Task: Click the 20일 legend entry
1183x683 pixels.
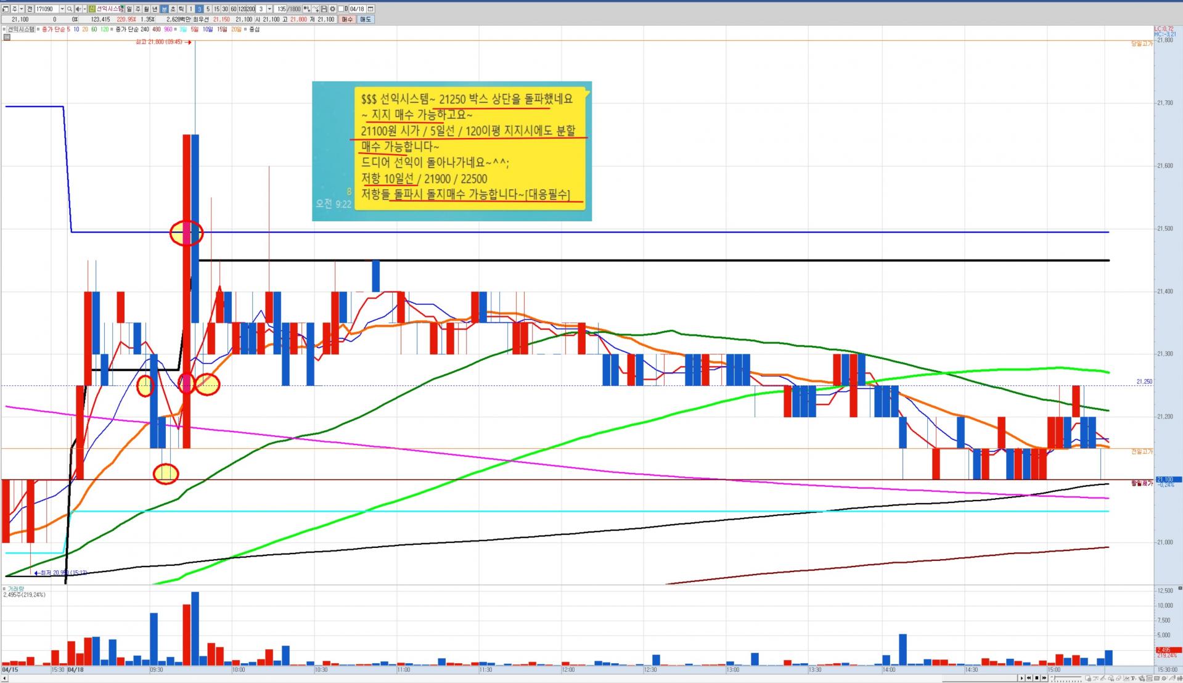Action: 236,29
